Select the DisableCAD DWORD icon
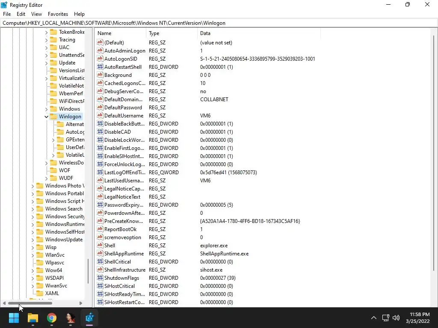The height and width of the screenshot is (328, 438). [100, 132]
